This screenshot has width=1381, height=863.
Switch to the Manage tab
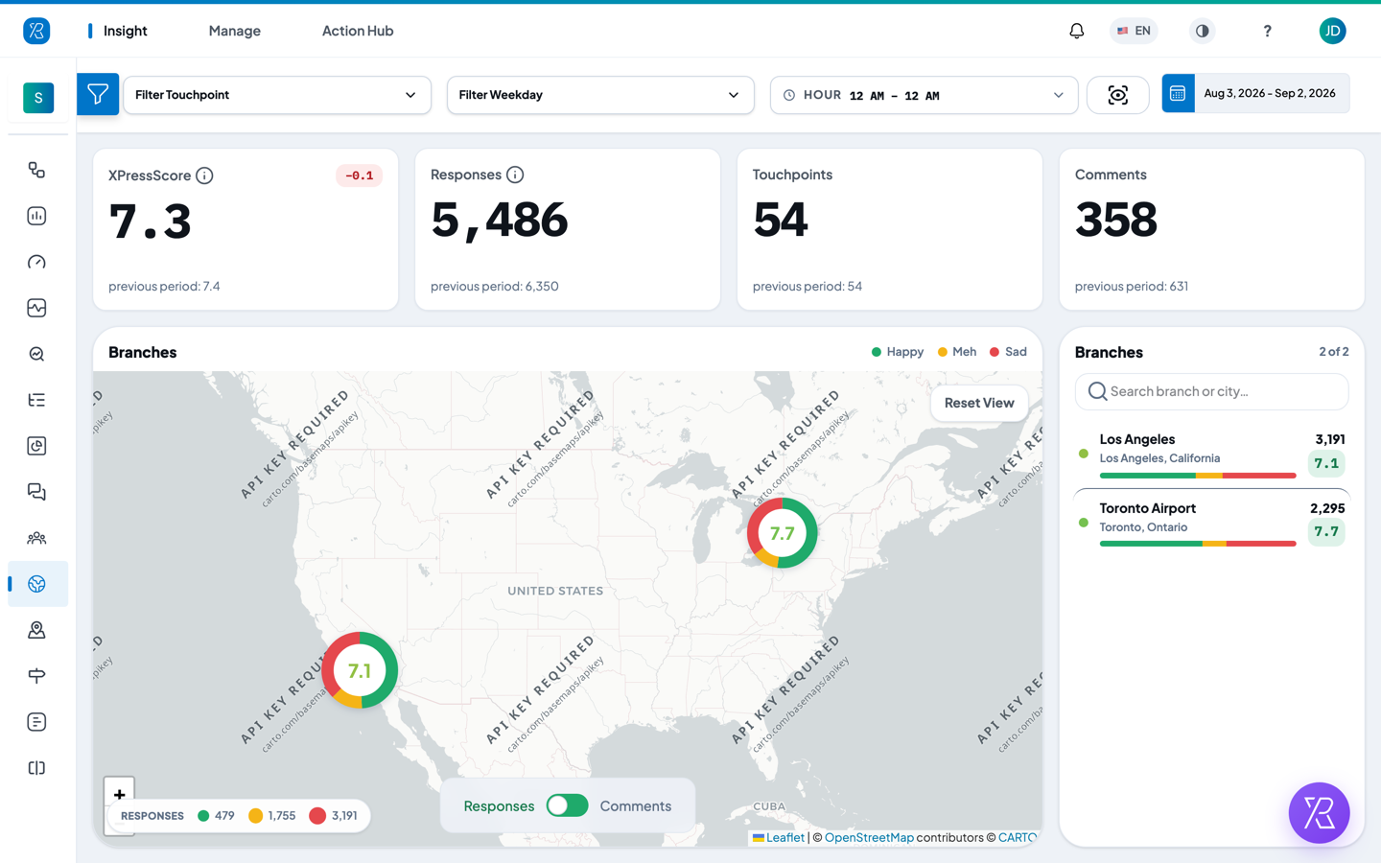(235, 31)
